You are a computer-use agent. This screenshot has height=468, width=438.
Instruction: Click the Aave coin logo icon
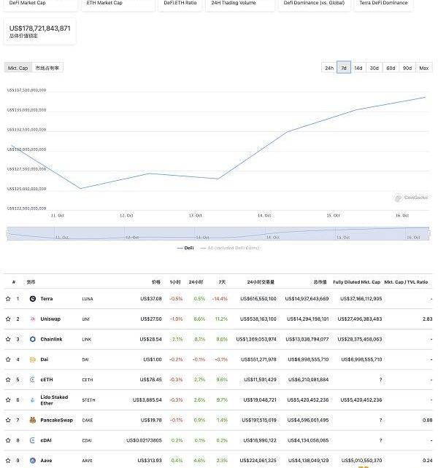tap(33, 461)
